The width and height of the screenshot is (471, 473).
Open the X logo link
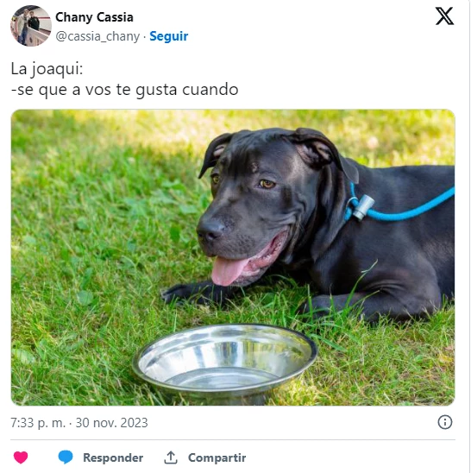pyautogui.click(x=444, y=16)
